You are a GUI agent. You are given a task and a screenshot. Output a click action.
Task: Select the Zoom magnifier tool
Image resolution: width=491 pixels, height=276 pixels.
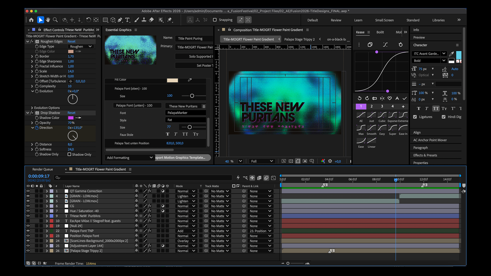tap(55, 20)
